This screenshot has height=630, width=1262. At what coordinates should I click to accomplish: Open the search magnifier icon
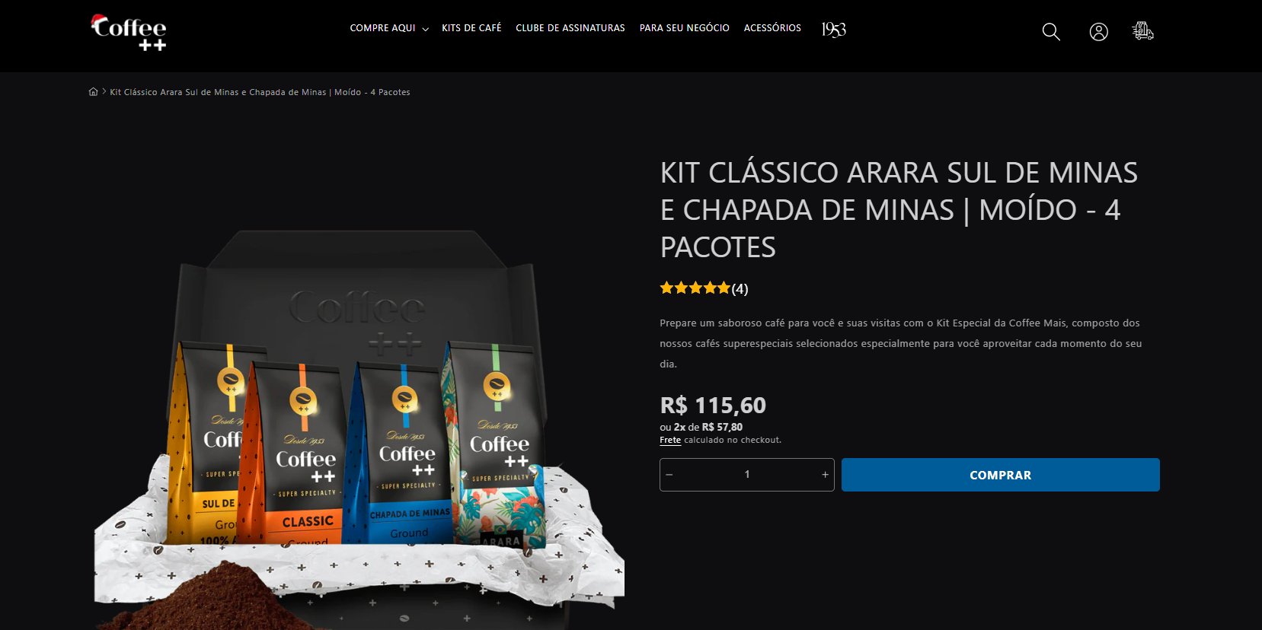pyautogui.click(x=1051, y=32)
